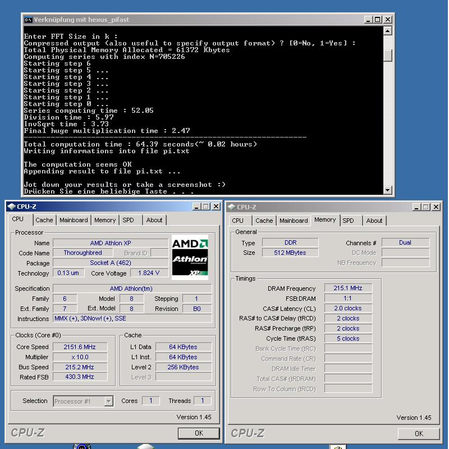Minimize the left CPU-Z window
Viewport: 449px width, 449px height.
click(196, 207)
